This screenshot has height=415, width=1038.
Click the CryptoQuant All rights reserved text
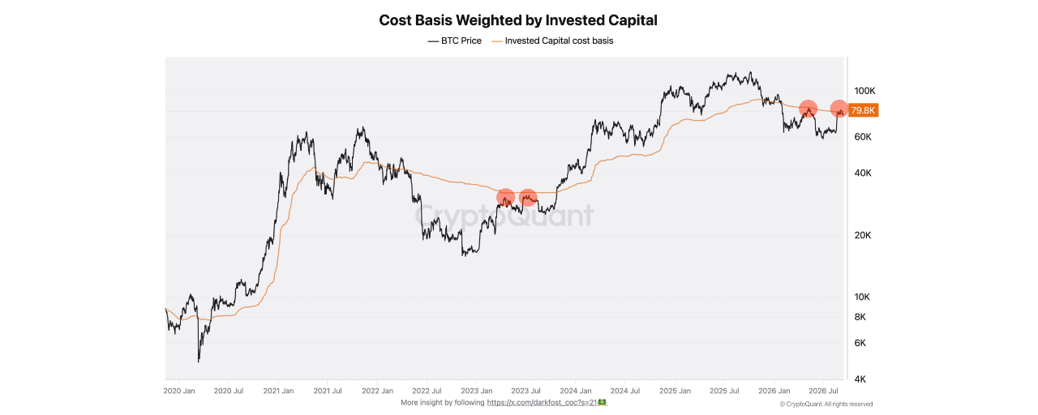tap(826, 404)
